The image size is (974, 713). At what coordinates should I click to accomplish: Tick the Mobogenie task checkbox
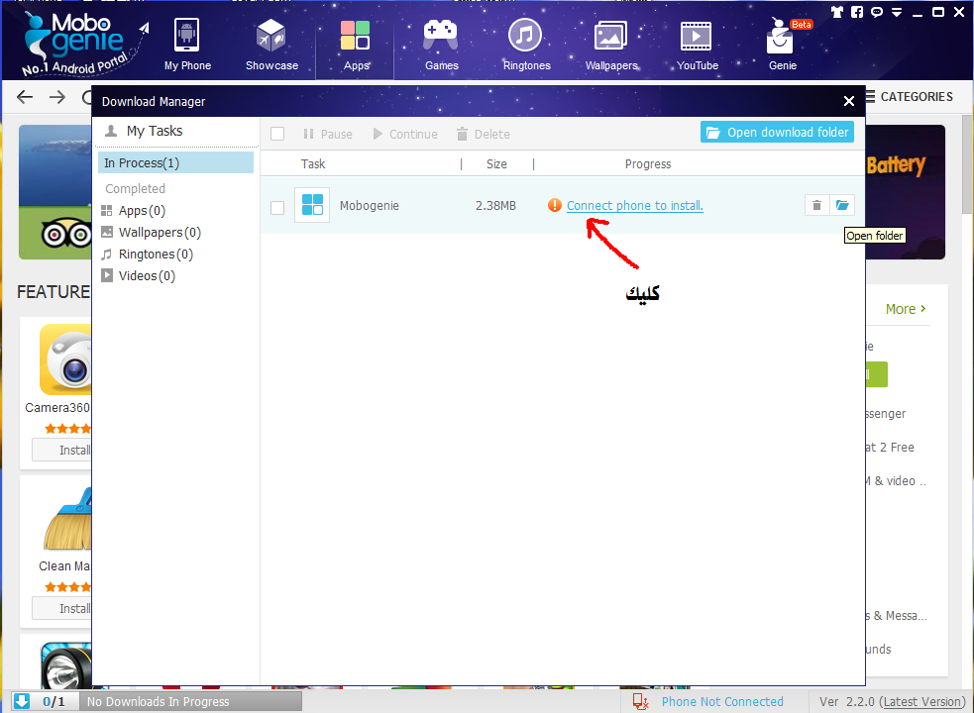click(277, 207)
